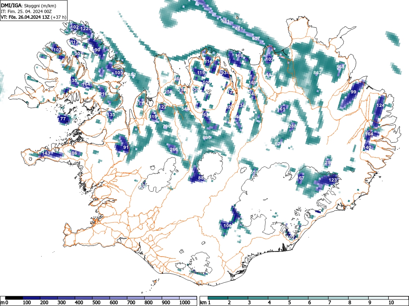Click the 862 value in the northeast
The height and width of the screenshot is (306, 409).
pos(317,73)
